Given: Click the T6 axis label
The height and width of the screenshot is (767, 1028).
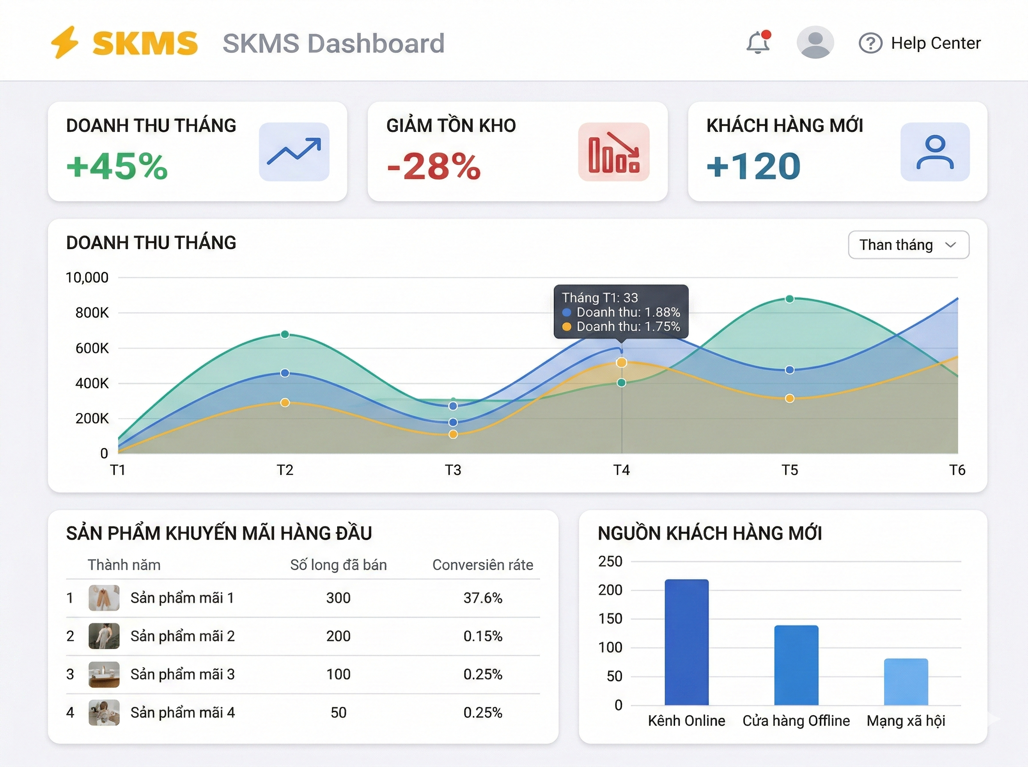Looking at the screenshot, I should (x=957, y=470).
